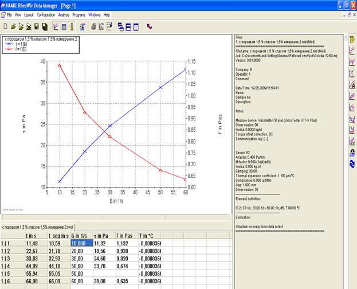Select the cell with value 33,70

104,266
